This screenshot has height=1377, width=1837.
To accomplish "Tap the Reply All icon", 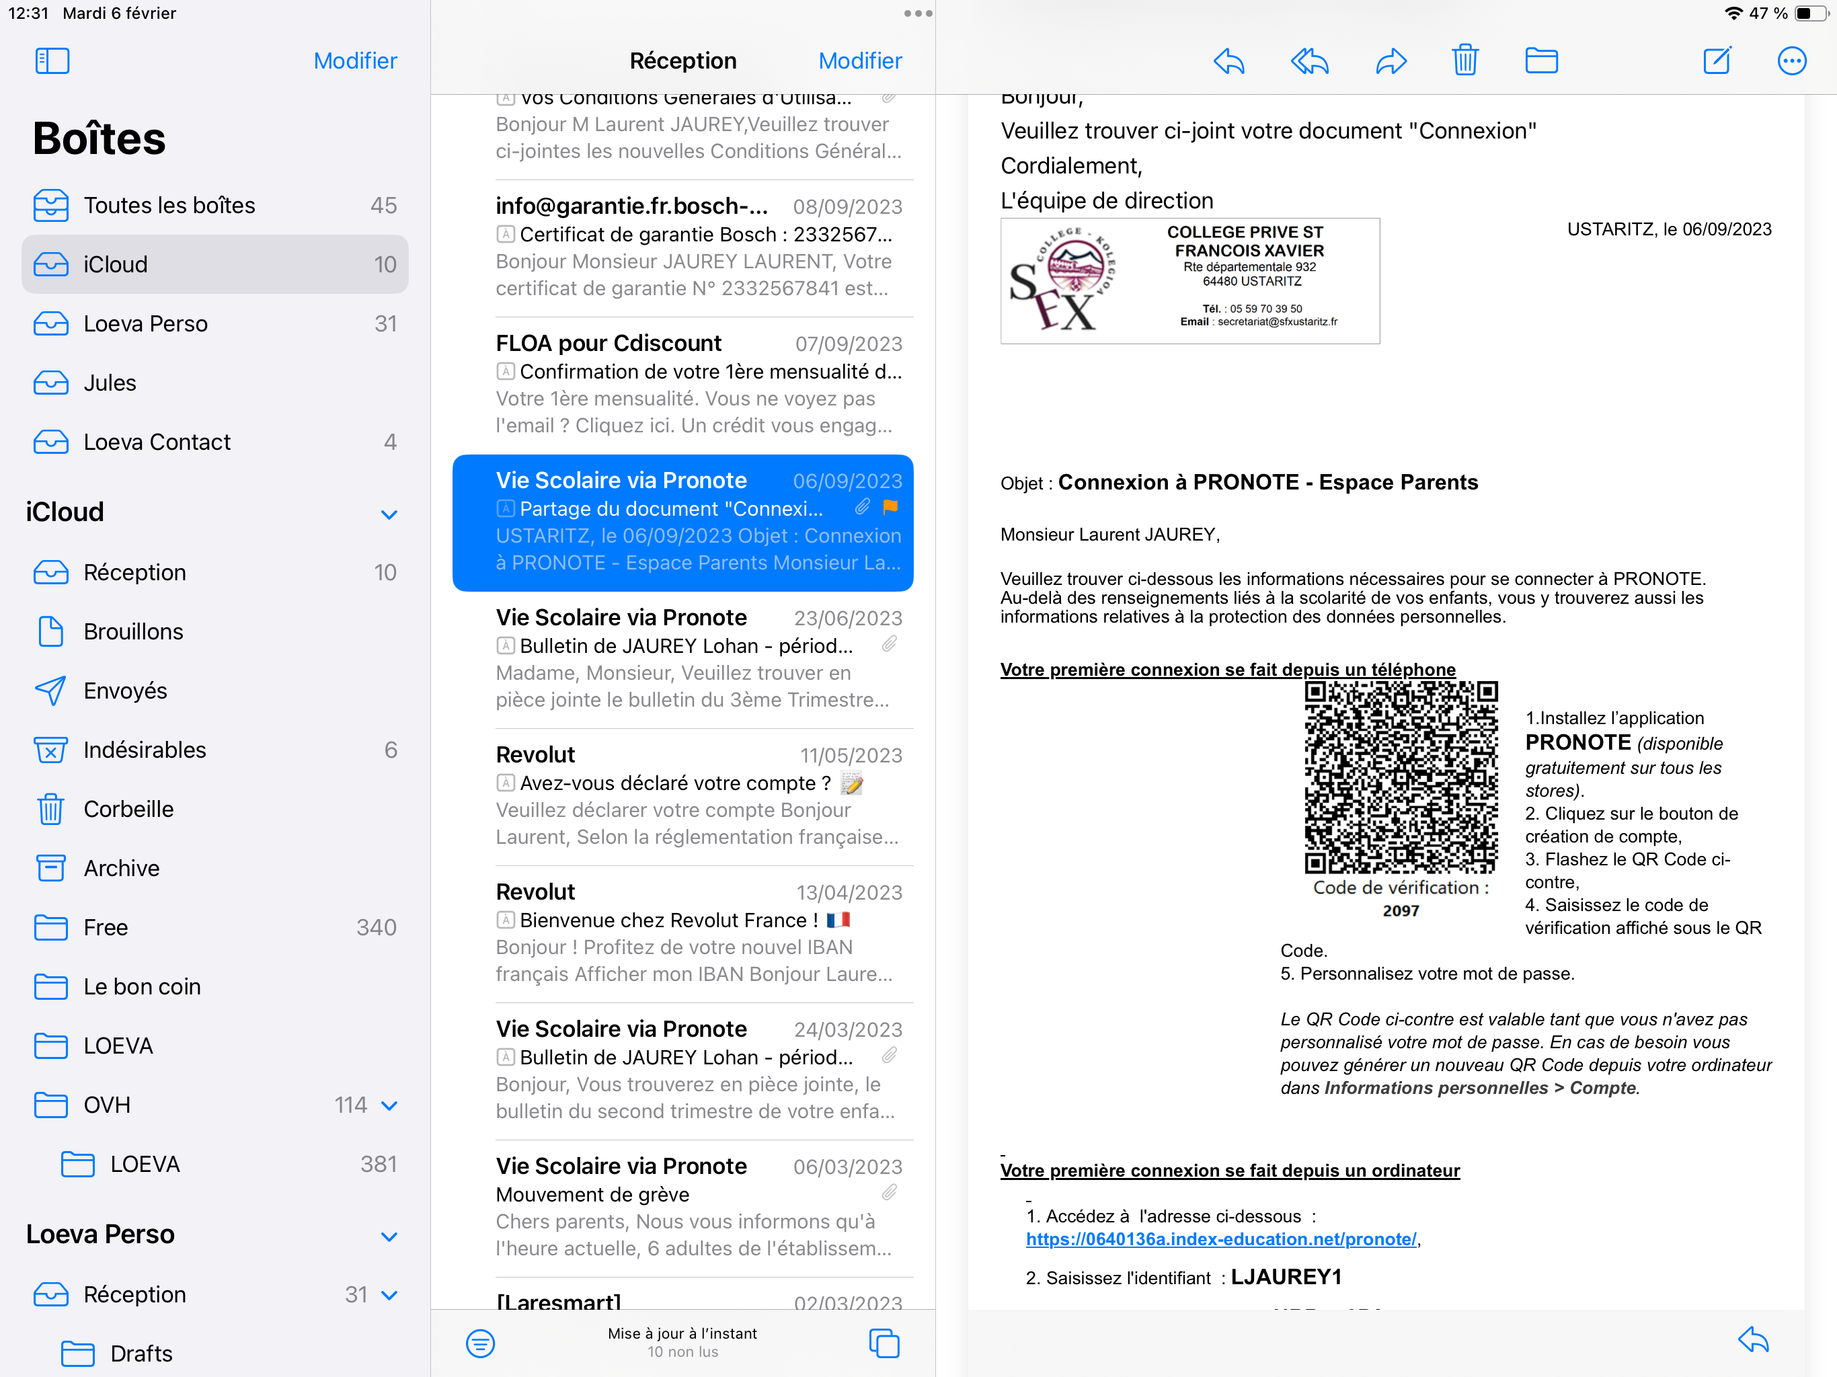I will 1308,61.
